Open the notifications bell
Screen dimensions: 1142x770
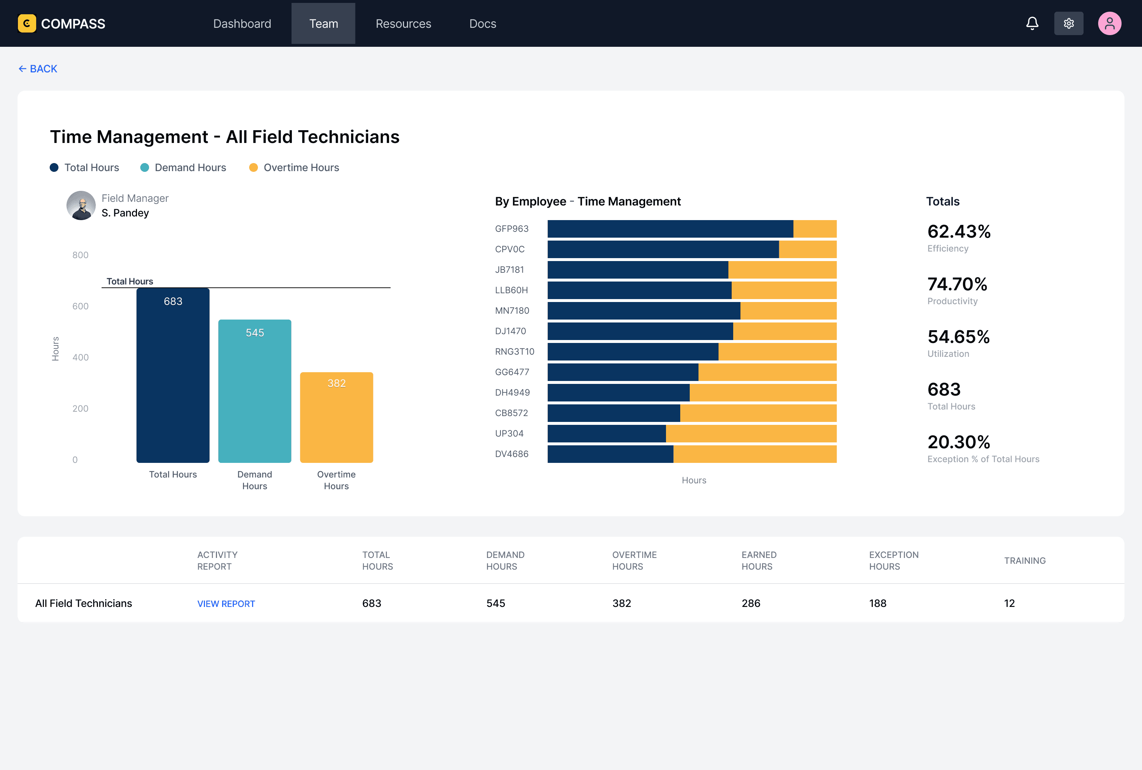[1032, 23]
